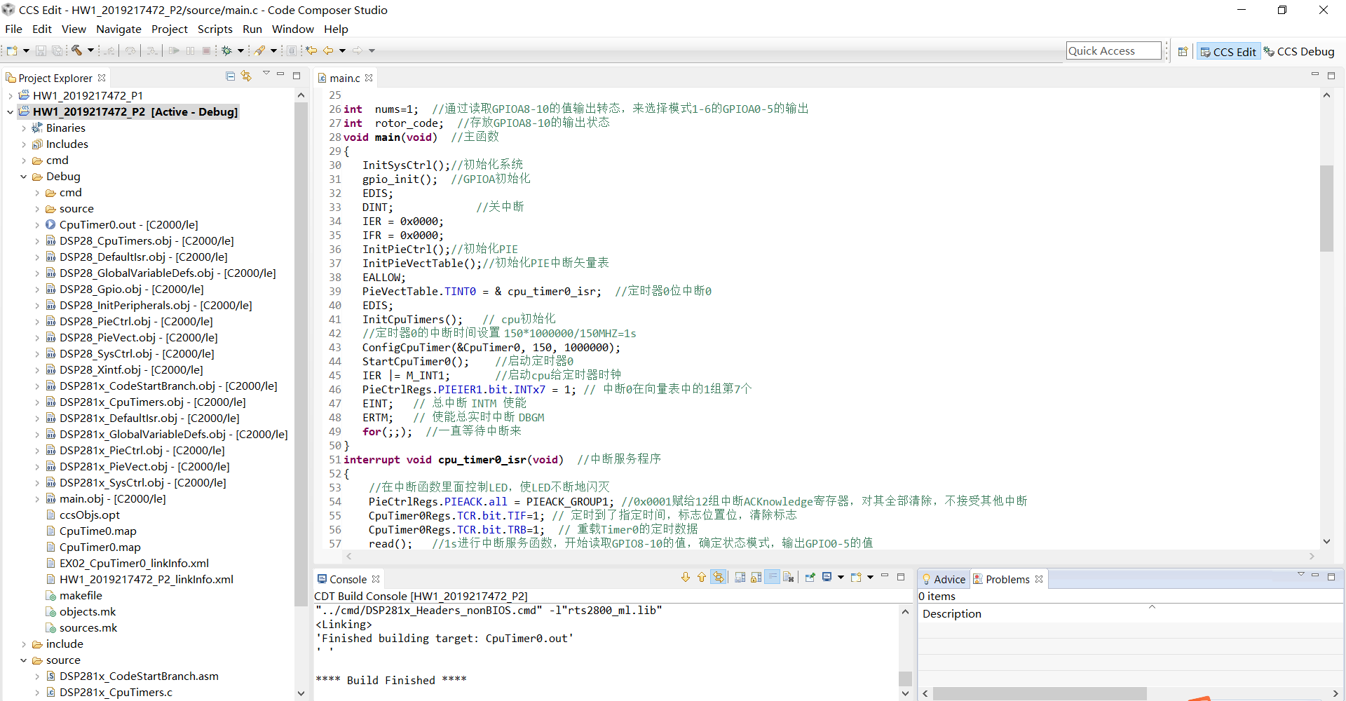Open the File menu

coord(13,29)
